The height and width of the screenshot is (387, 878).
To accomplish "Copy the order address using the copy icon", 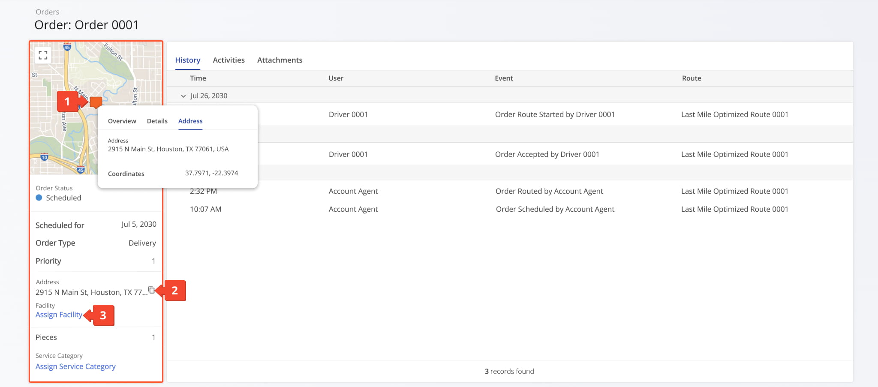I will pyautogui.click(x=152, y=290).
